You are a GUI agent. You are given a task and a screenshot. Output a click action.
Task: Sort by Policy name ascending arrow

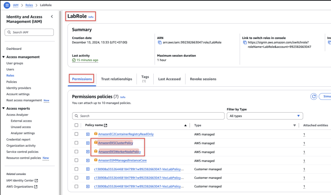pyautogui.click(x=186, y=125)
